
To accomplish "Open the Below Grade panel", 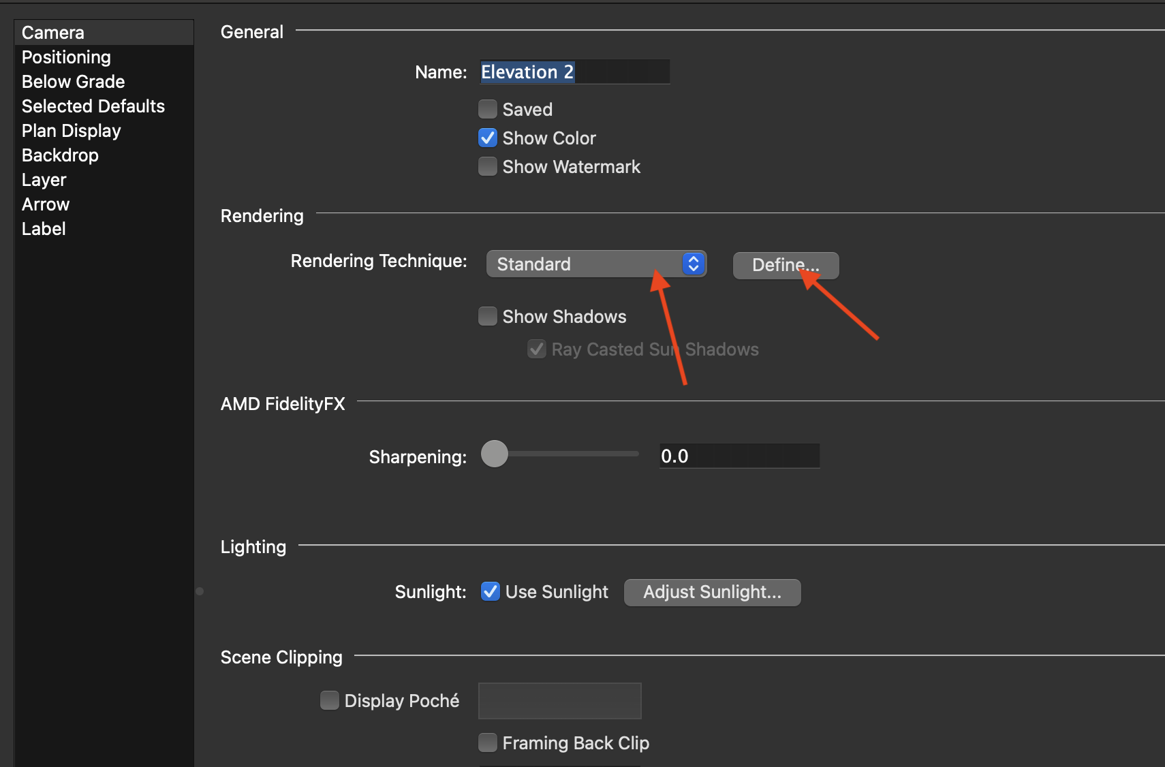I will pos(104,82).
